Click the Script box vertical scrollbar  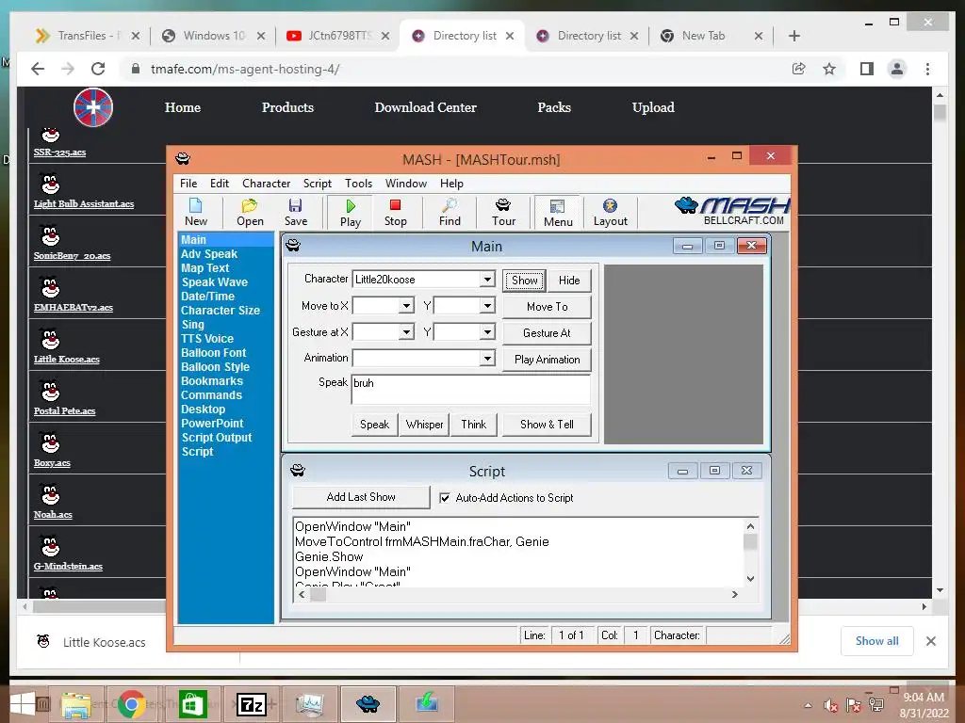[750, 552]
